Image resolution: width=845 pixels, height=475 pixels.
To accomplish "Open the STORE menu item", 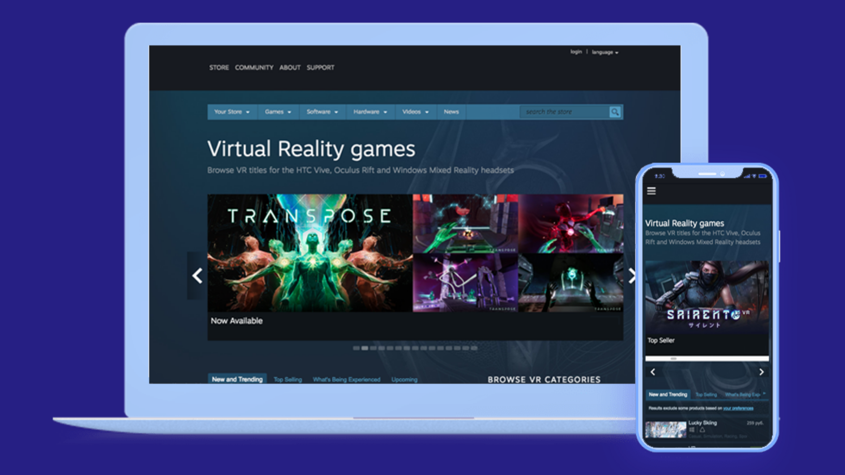I will tap(219, 68).
